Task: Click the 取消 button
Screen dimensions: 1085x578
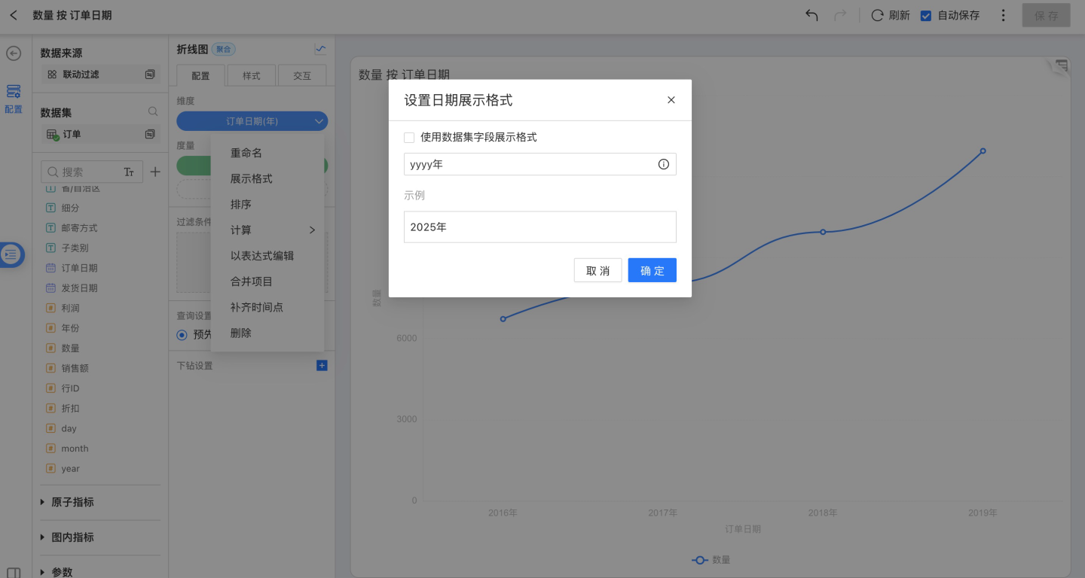Action: coord(598,270)
